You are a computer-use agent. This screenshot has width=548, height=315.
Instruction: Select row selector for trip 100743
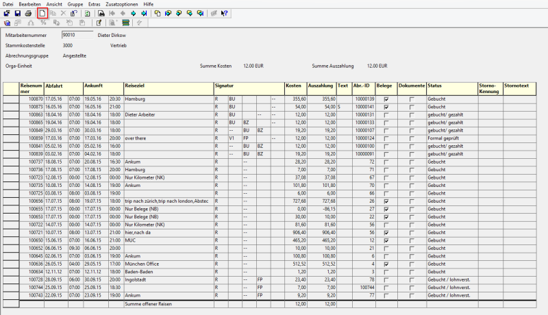(x=11, y=295)
